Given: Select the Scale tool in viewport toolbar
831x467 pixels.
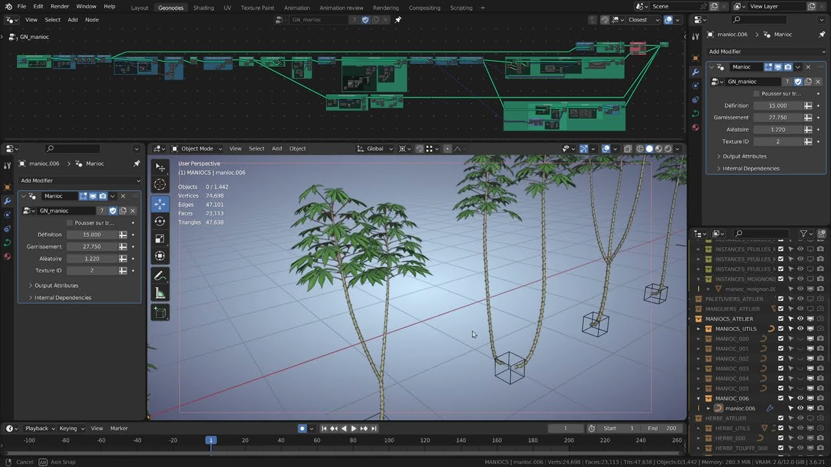Looking at the screenshot, I should click(160, 239).
